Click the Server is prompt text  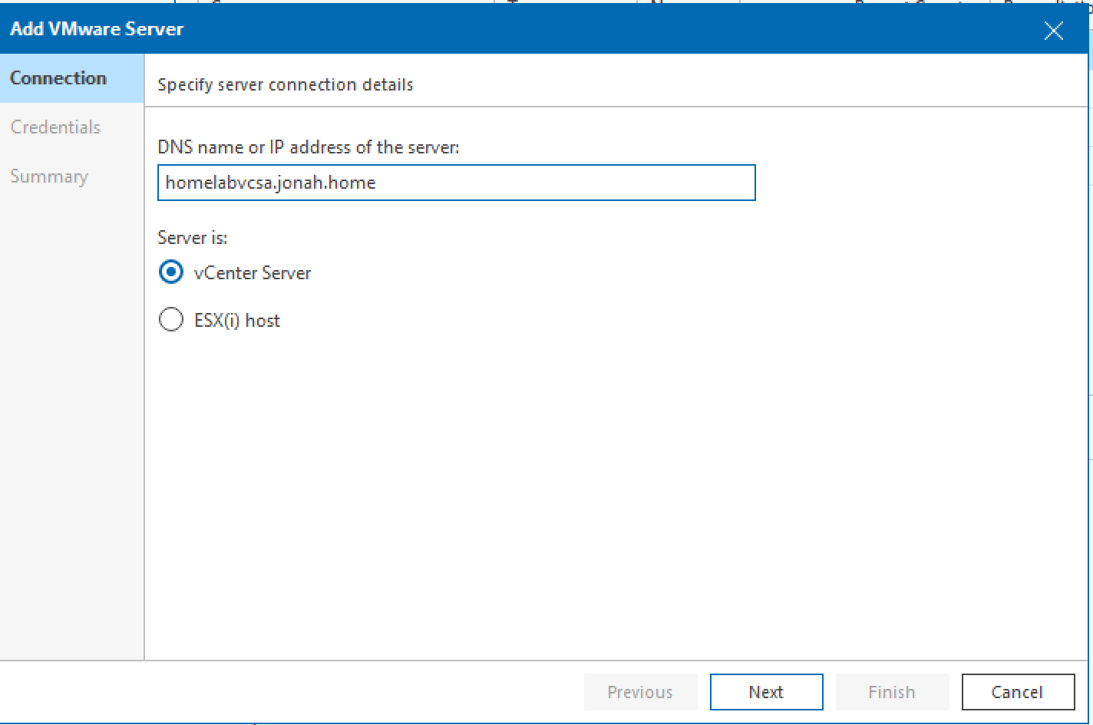point(192,238)
